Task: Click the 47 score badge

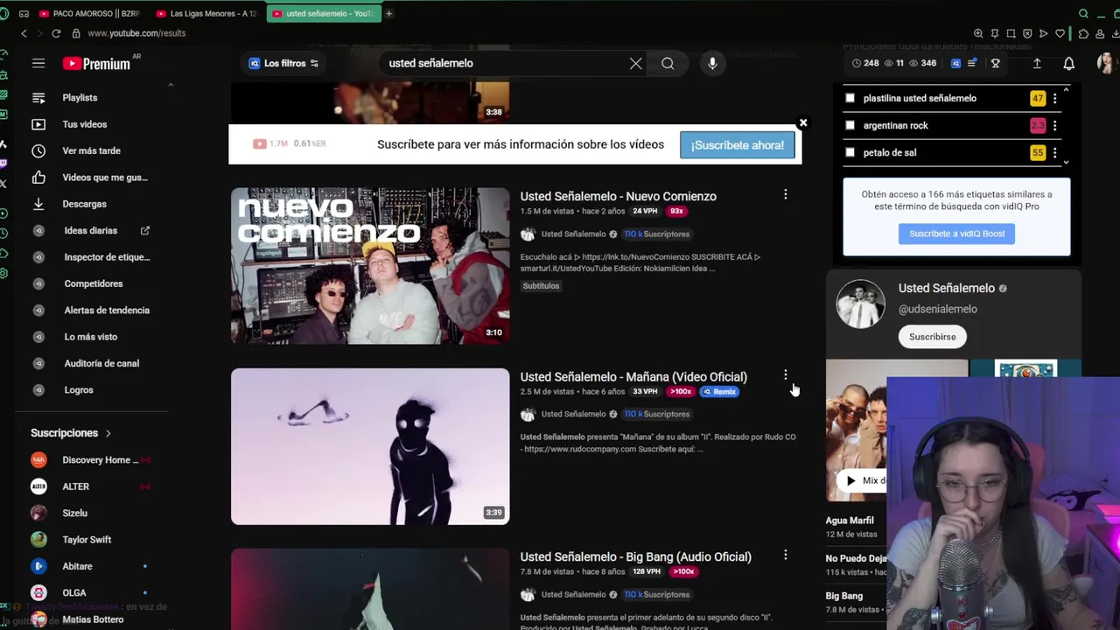Action: click(x=1038, y=98)
